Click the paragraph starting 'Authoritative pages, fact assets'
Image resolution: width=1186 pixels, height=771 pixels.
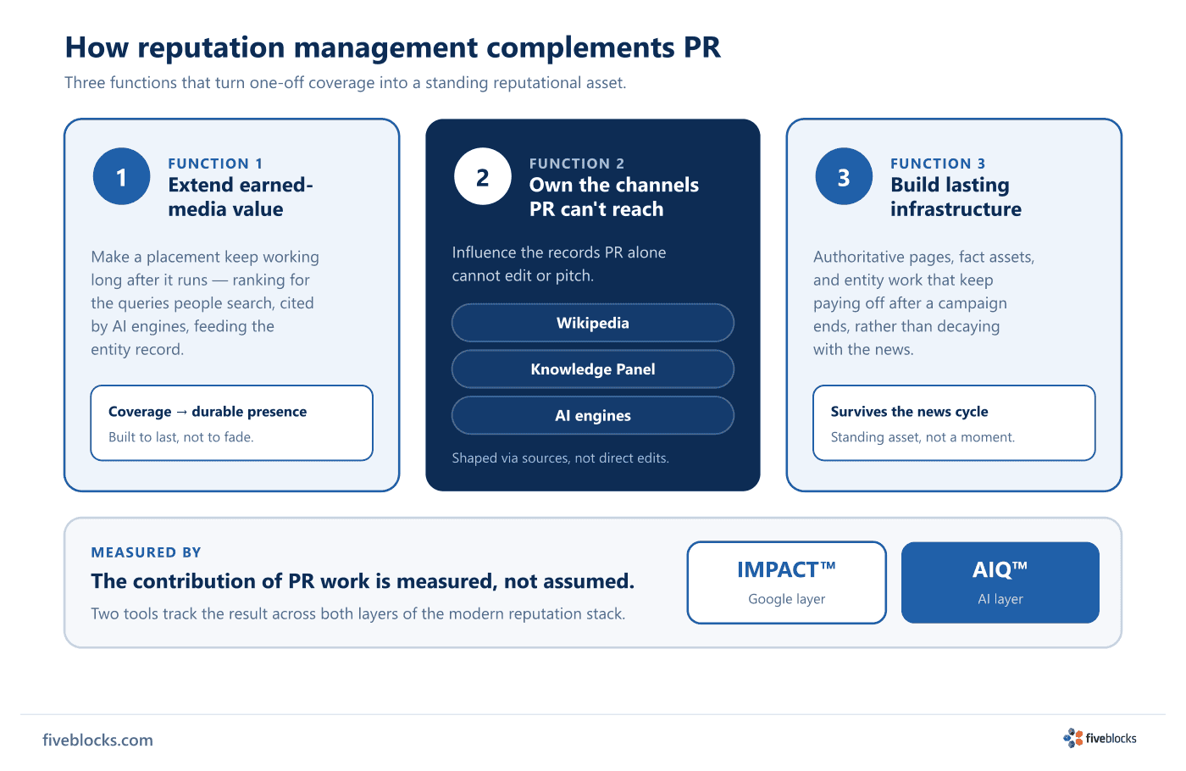[x=924, y=303]
